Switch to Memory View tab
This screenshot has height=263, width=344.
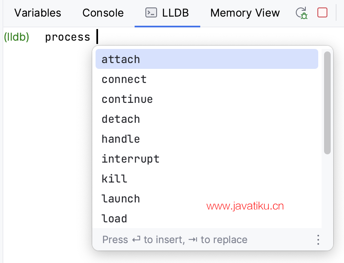[x=245, y=13]
